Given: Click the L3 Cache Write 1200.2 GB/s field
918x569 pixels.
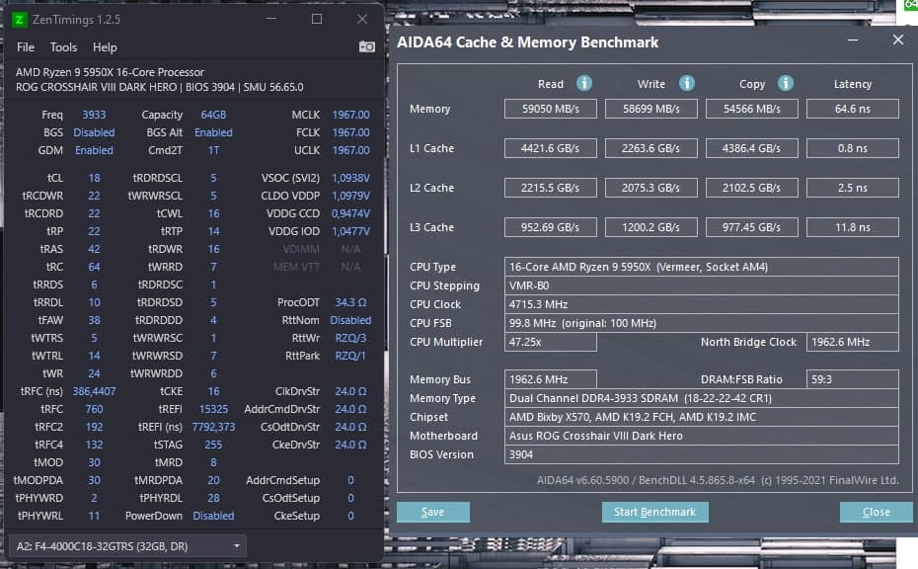Looking at the screenshot, I should (x=651, y=227).
